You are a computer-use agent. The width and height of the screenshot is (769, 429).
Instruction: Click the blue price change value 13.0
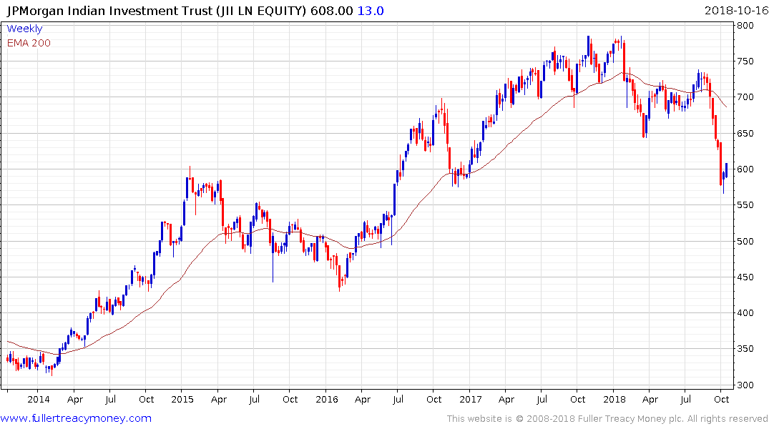(x=371, y=11)
